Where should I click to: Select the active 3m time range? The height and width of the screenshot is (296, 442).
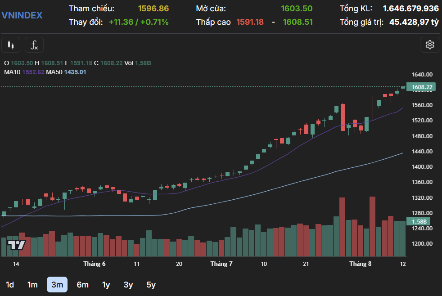pyautogui.click(x=57, y=285)
